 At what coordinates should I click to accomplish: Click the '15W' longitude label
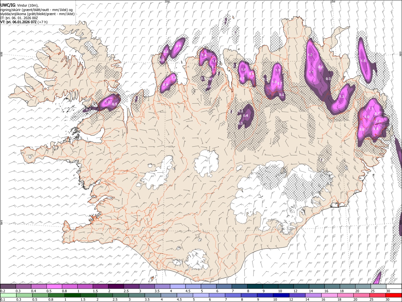pos(333,2)
